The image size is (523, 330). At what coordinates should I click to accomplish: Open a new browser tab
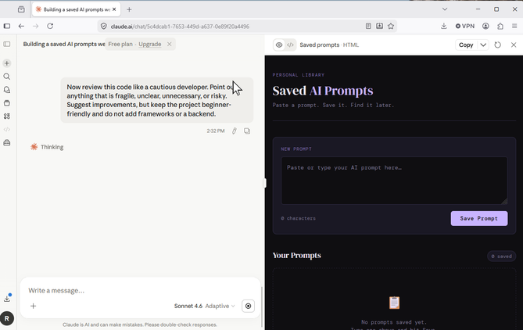tap(129, 9)
